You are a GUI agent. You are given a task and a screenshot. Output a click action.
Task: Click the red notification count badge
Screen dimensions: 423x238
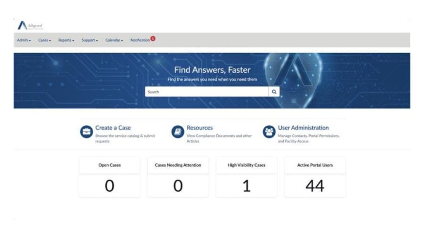(x=153, y=38)
